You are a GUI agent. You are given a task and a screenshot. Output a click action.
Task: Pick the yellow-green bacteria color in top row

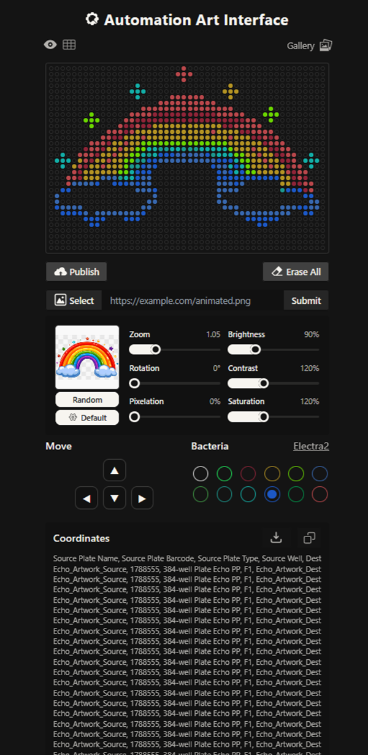tap(296, 473)
